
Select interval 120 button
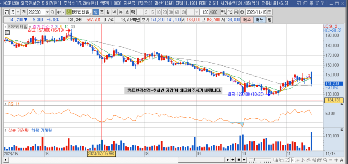click(x=183, y=12)
